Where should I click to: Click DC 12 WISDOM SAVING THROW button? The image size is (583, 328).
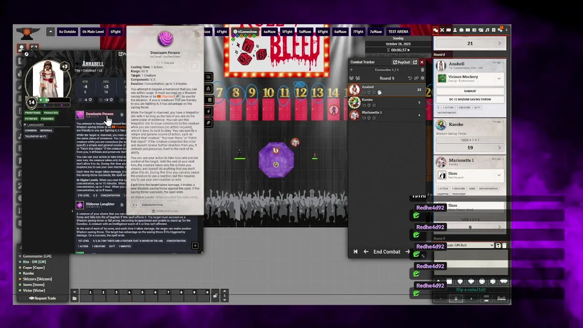point(470,99)
